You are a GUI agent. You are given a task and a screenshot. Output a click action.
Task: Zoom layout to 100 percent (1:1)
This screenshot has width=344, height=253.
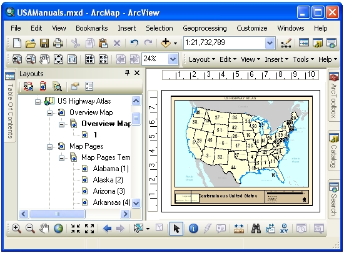(72, 59)
